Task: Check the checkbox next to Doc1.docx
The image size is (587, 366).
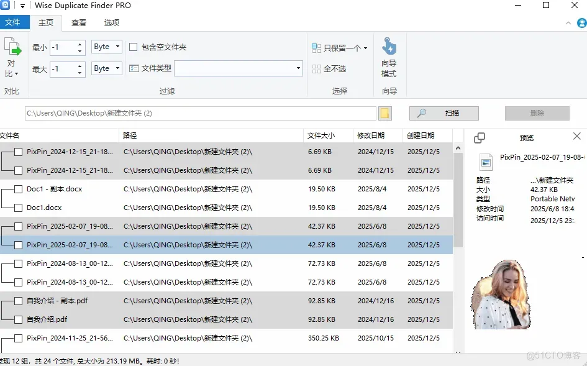Action: click(x=17, y=208)
